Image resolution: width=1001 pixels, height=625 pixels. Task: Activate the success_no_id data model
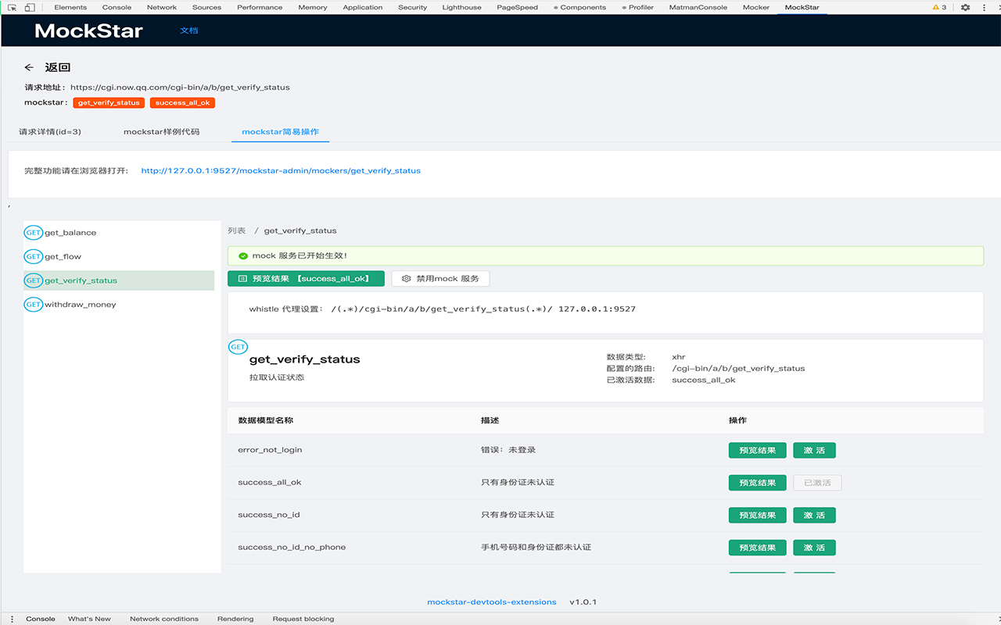(814, 515)
